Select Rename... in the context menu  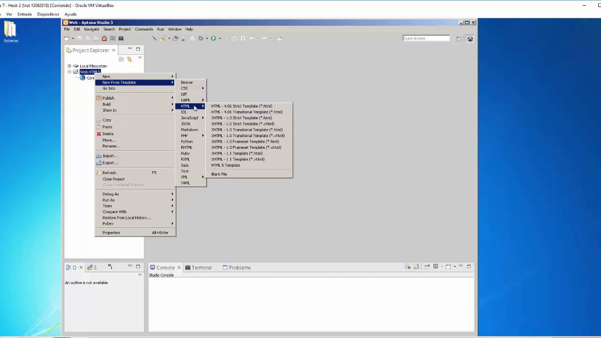[135, 146]
